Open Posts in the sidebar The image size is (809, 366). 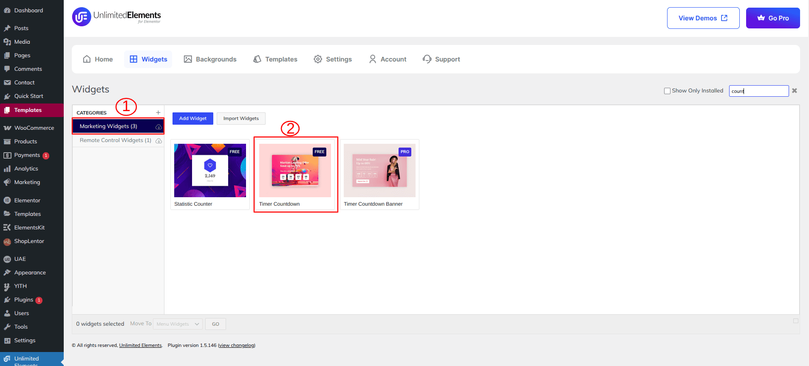32,28
